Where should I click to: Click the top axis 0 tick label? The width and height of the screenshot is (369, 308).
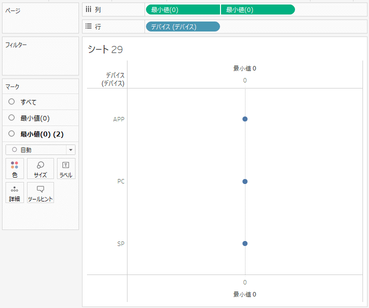[x=245, y=80]
